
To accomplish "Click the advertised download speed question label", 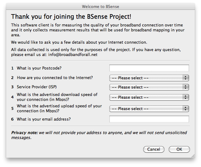I will click(x=57, y=97).
